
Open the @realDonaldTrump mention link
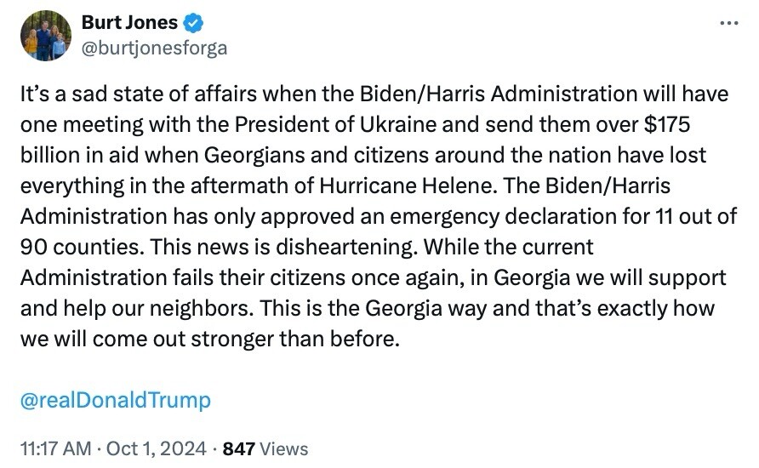coord(116,400)
